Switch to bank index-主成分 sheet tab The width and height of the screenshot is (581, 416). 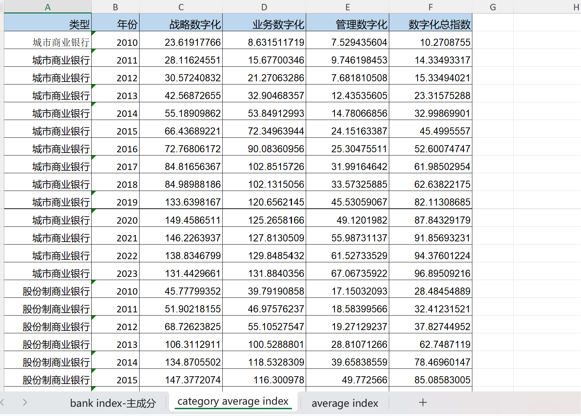point(113,403)
